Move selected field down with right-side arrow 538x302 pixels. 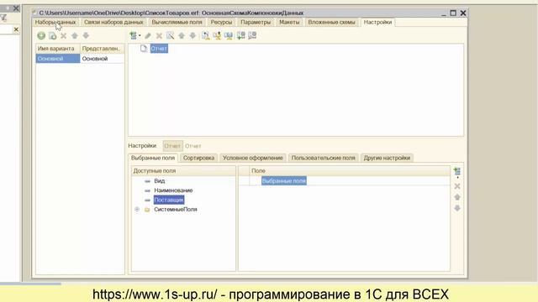(457, 208)
